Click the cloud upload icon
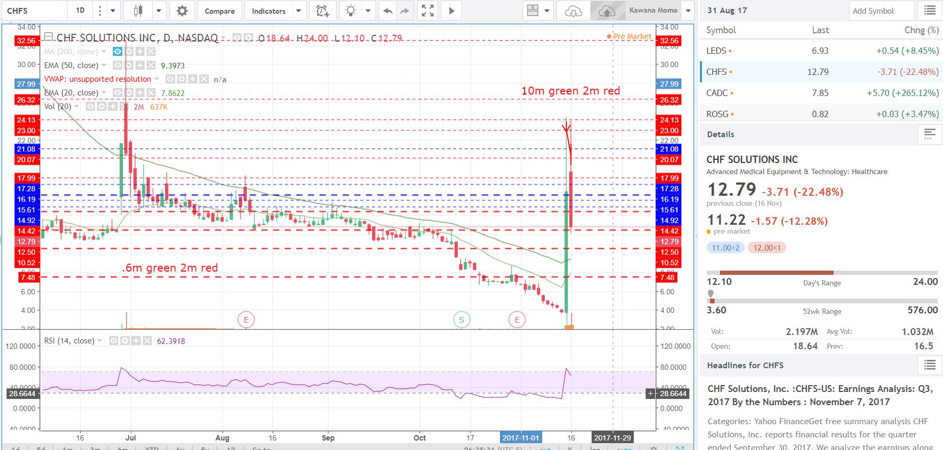Viewport: 943px width, 450px height. tap(607, 11)
